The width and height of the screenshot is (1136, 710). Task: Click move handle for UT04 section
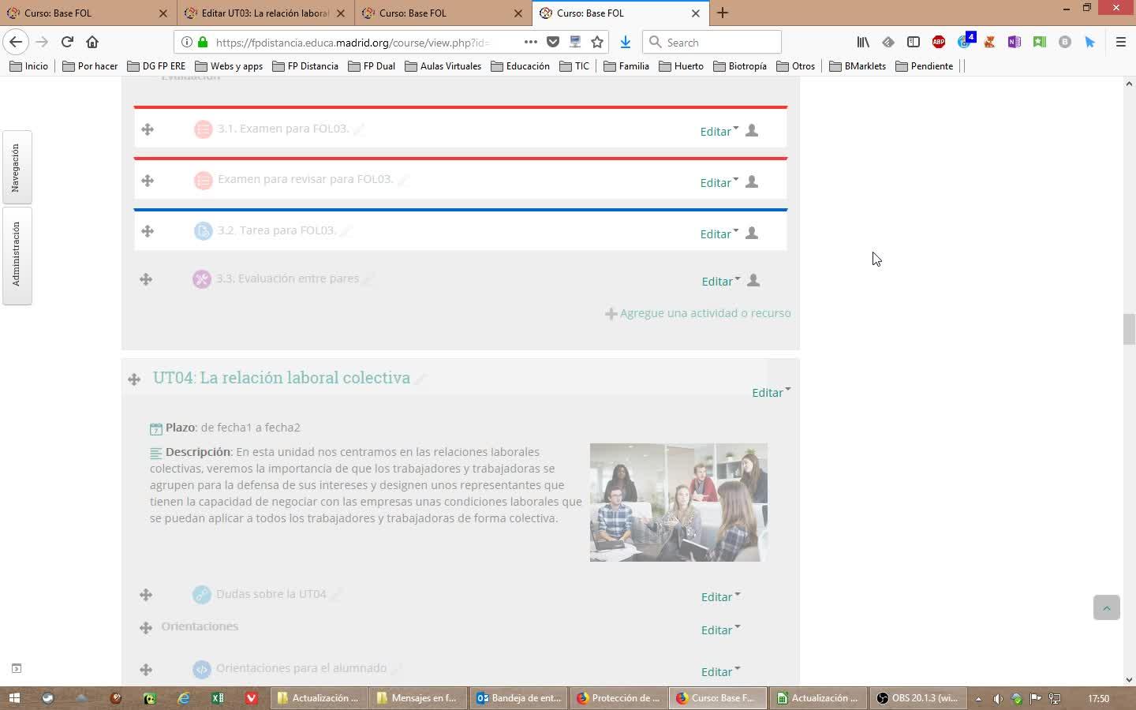click(134, 379)
